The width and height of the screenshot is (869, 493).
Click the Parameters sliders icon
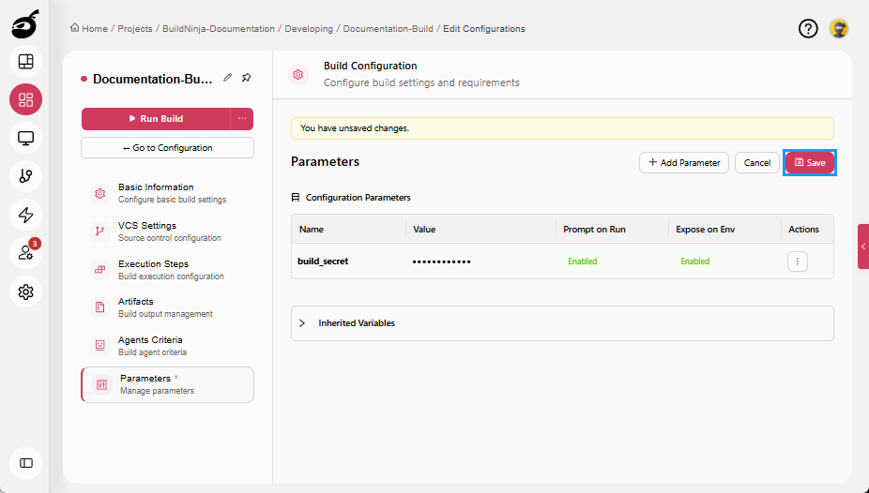[x=102, y=384]
